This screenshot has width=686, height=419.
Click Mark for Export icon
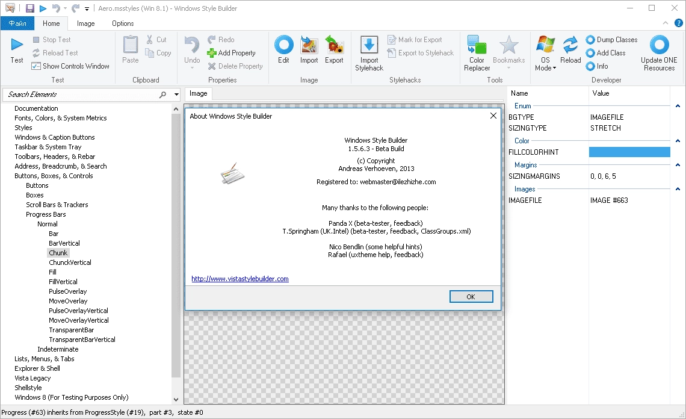pyautogui.click(x=392, y=40)
